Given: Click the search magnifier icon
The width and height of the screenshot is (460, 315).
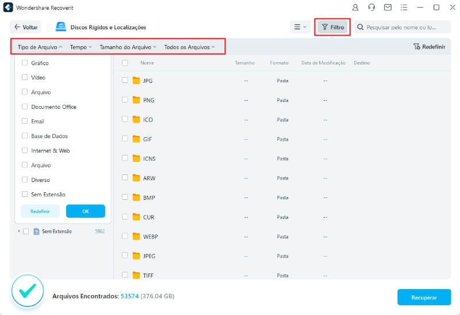Looking at the screenshot, I should (361, 27).
